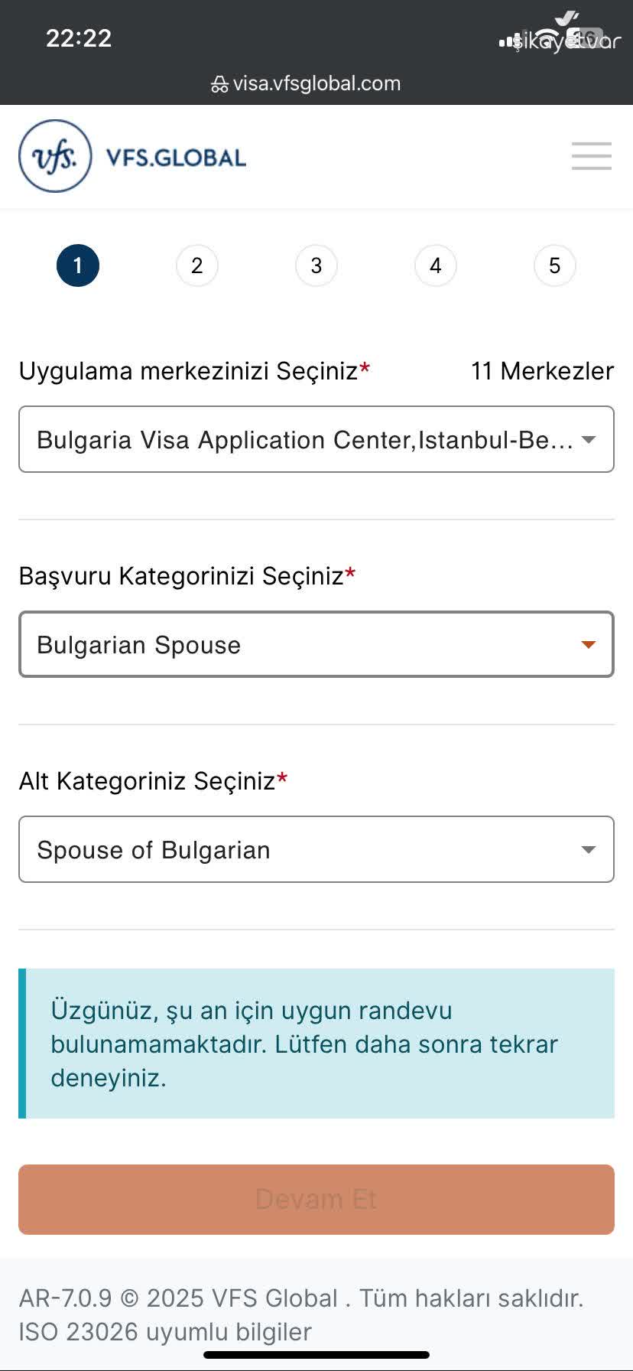Select step 1 in the progress stepper
Screen dimensions: 633x1371
pos(77,265)
